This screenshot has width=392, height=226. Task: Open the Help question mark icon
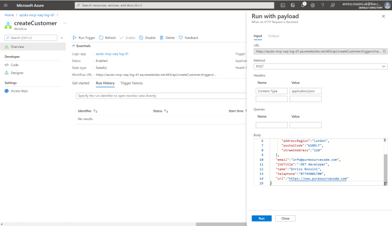pyautogui.click(x=322, y=5)
